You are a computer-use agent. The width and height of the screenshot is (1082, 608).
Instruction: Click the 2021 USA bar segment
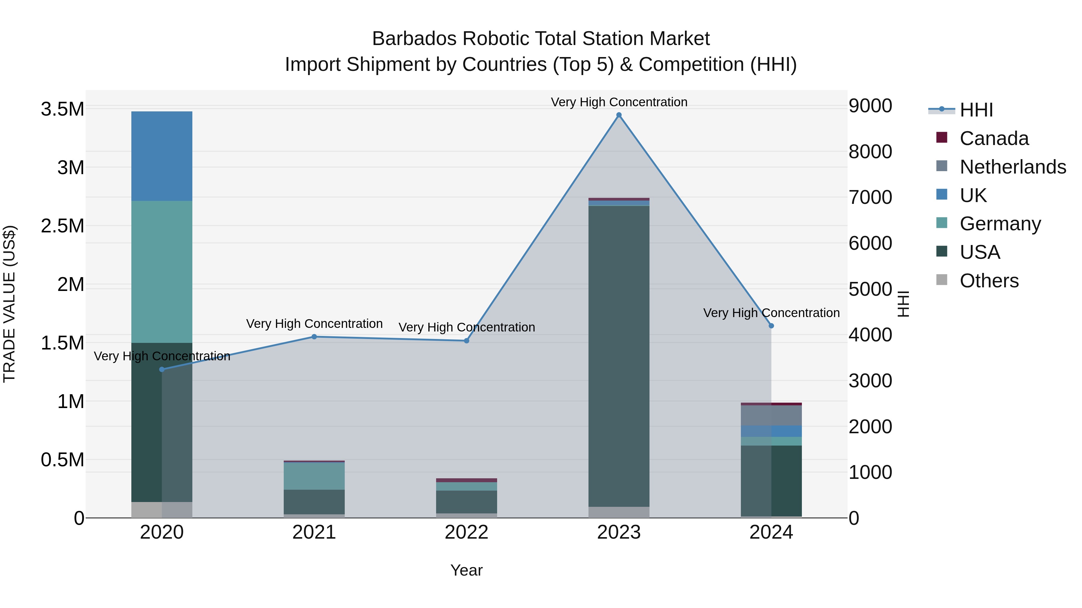[314, 502]
